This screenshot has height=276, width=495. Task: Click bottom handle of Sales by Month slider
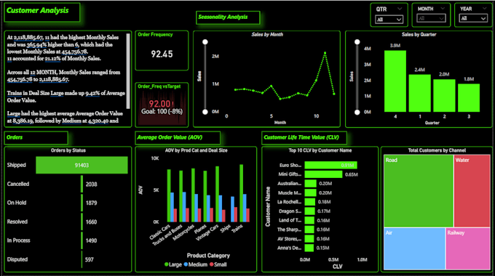[x=205, y=112]
